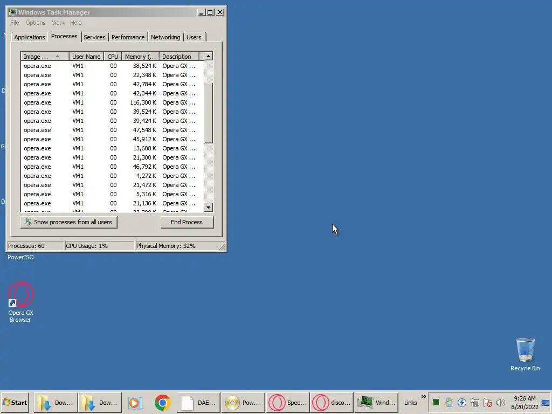This screenshot has height=414, width=552.
Task: Select the opera.exe row using 42,784 K
Action: 112,84
